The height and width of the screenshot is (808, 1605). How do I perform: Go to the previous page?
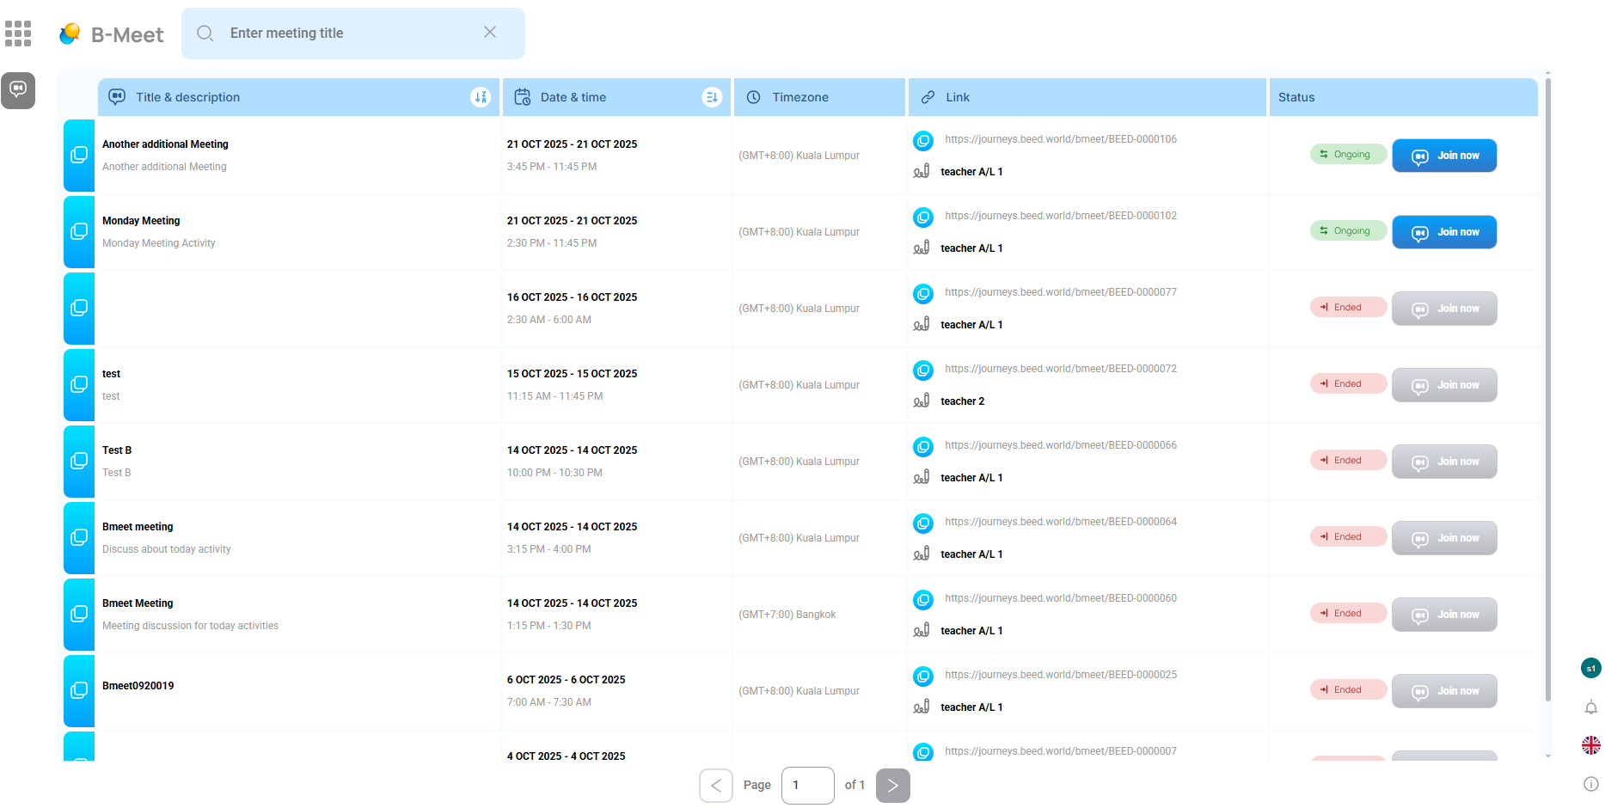pos(716,786)
